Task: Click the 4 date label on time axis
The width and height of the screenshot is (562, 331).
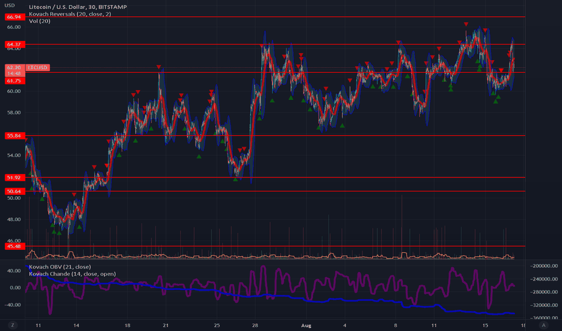Action: click(x=344, y=325)
